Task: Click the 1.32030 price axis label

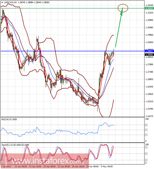Action: click(x=150, y=5)
